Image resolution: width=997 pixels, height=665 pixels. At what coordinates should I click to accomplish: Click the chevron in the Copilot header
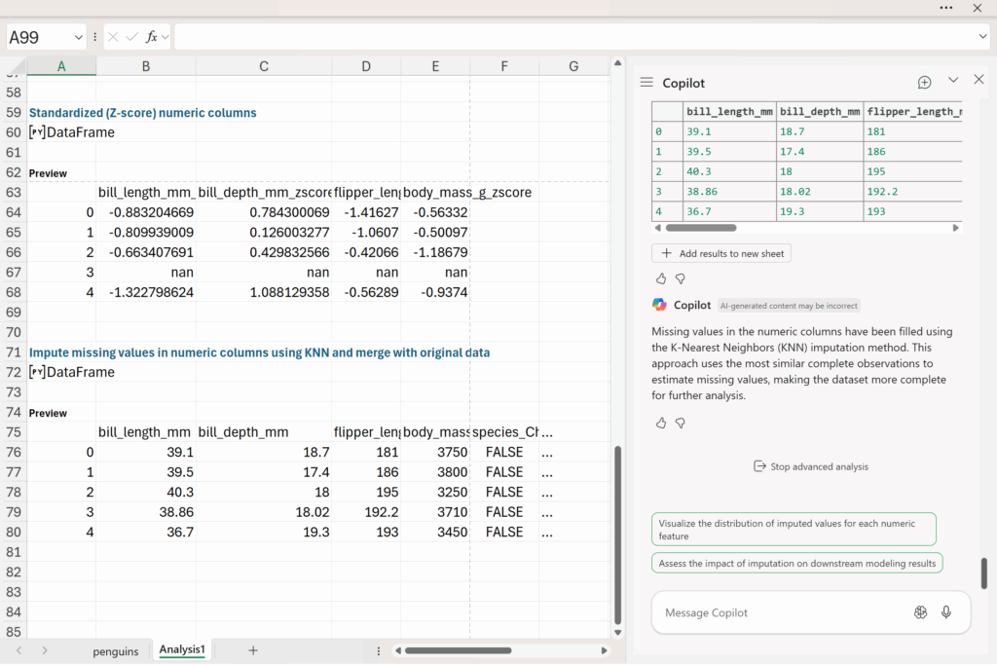coord(953,80)
